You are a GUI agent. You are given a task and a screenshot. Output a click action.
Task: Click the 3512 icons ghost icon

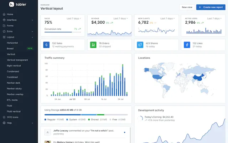[x=4, y=117]
